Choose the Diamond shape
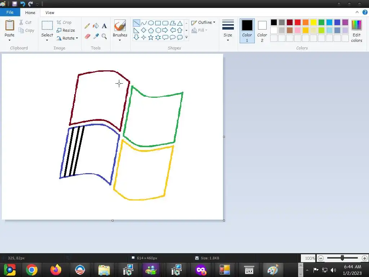The height and width of the screenshot is (277, 369). click(x=143, y=30)
